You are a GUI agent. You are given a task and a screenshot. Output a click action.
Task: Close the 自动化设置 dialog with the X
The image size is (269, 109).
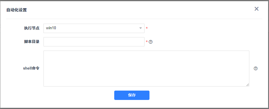click(256, 9)
